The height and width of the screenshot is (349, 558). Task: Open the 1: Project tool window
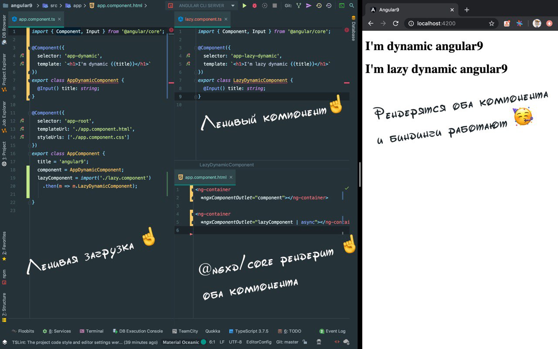pyautogui.click(x=4, y=154)
